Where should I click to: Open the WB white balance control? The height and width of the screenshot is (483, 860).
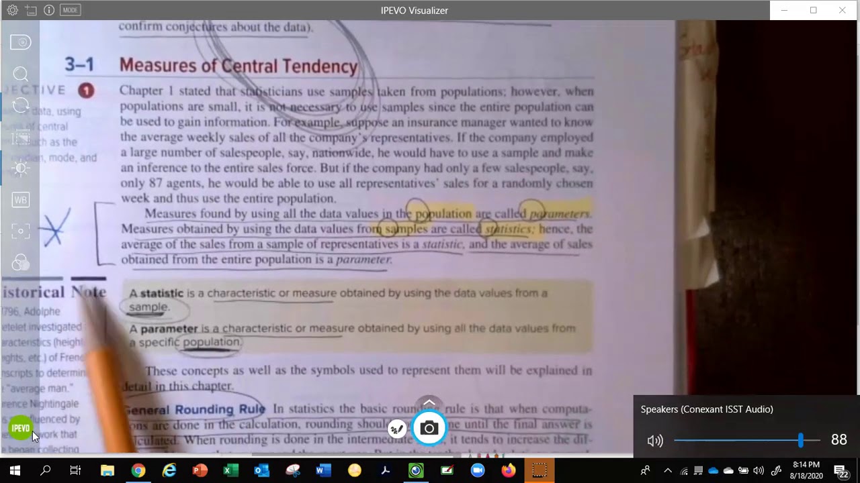tap(21, 200)
